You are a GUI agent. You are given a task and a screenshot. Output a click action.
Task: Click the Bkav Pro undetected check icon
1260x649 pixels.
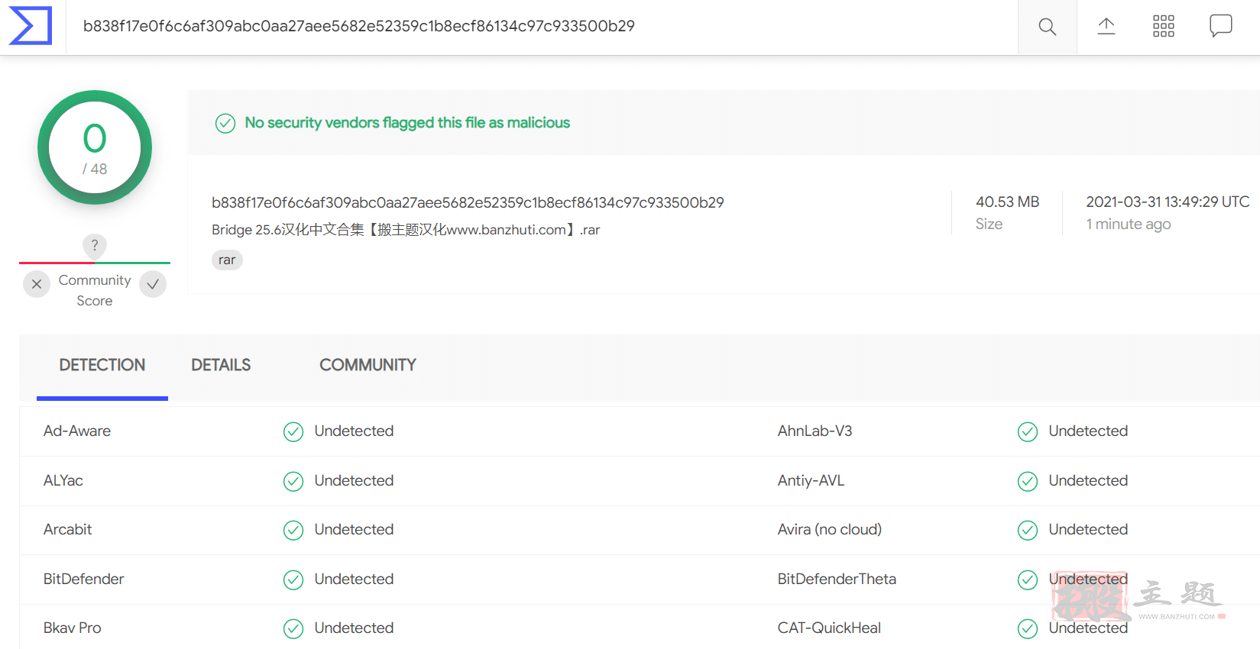point(293,628)
